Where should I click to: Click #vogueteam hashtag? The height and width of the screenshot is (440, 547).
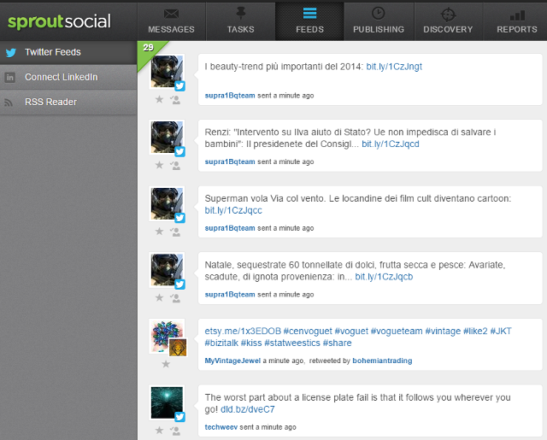click(x=397, y=331)
